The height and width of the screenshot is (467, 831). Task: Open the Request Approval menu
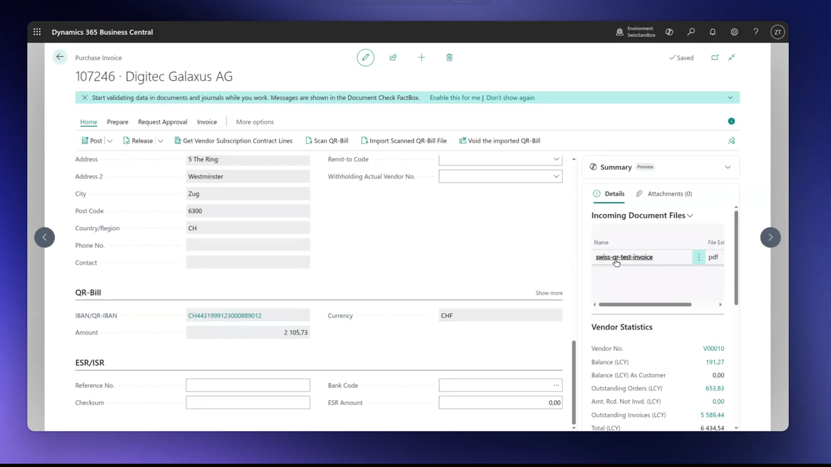pos(162,122)
